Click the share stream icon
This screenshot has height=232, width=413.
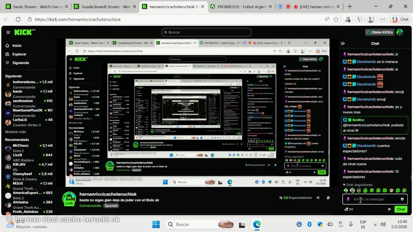(x=318, y=198)
